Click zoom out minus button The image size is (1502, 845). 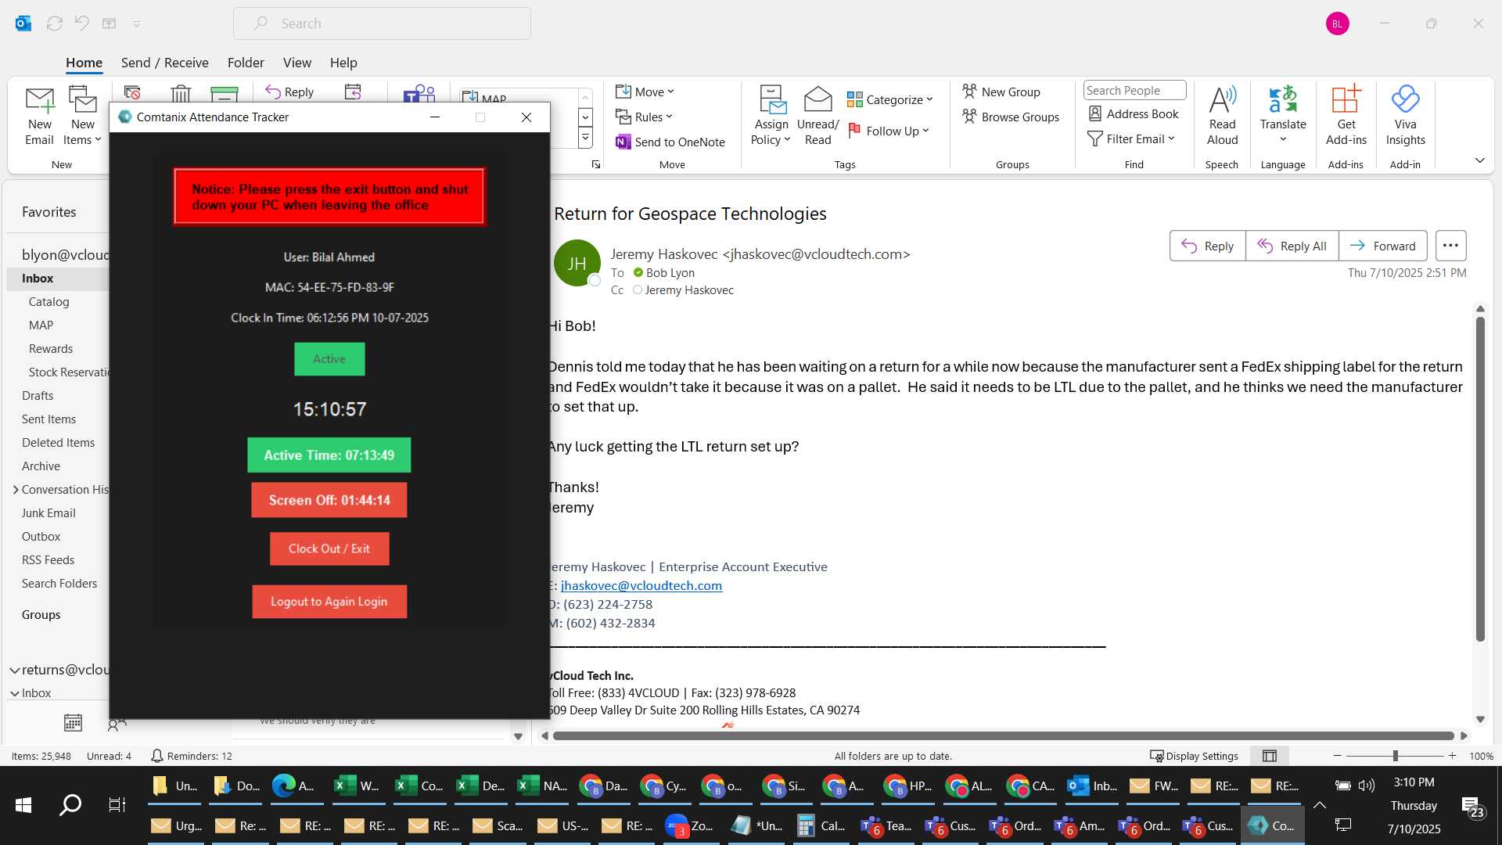(x=1337, y=756)
